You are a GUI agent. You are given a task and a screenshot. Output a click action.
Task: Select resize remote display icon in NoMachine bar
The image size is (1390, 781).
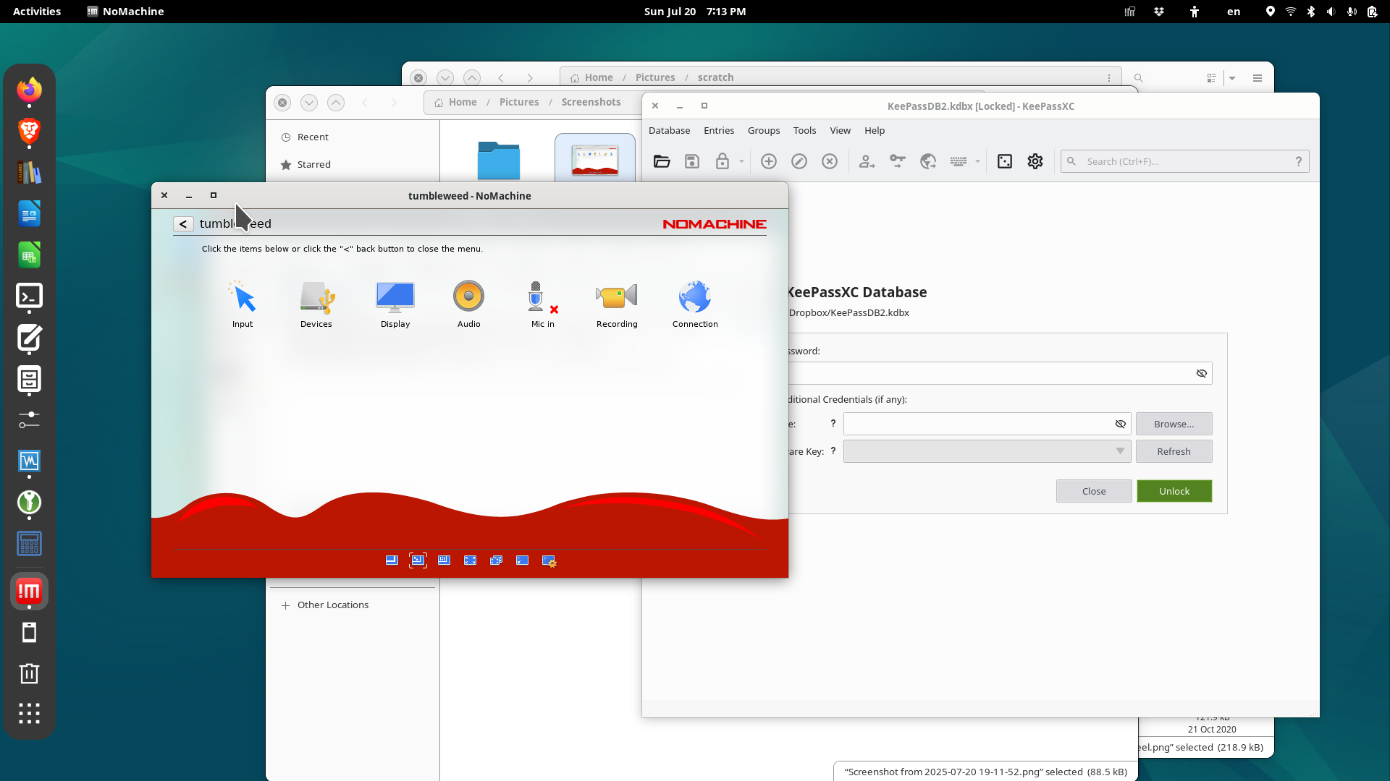coord(444,560)
